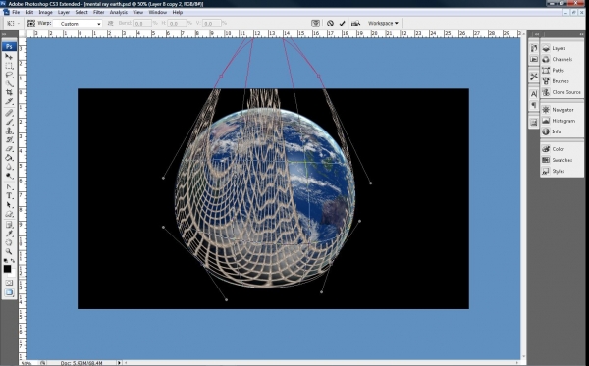Open the Edit menu
589x366 pixels.
click(28, 12)
